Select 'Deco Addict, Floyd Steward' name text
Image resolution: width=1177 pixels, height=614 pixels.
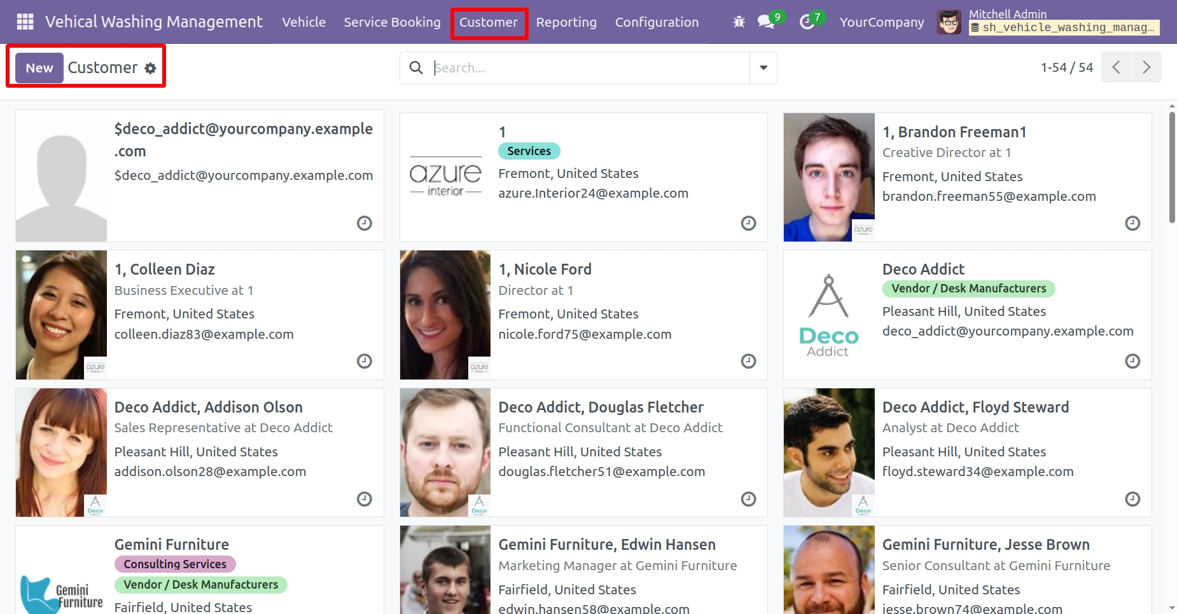[x=975, y=407]
